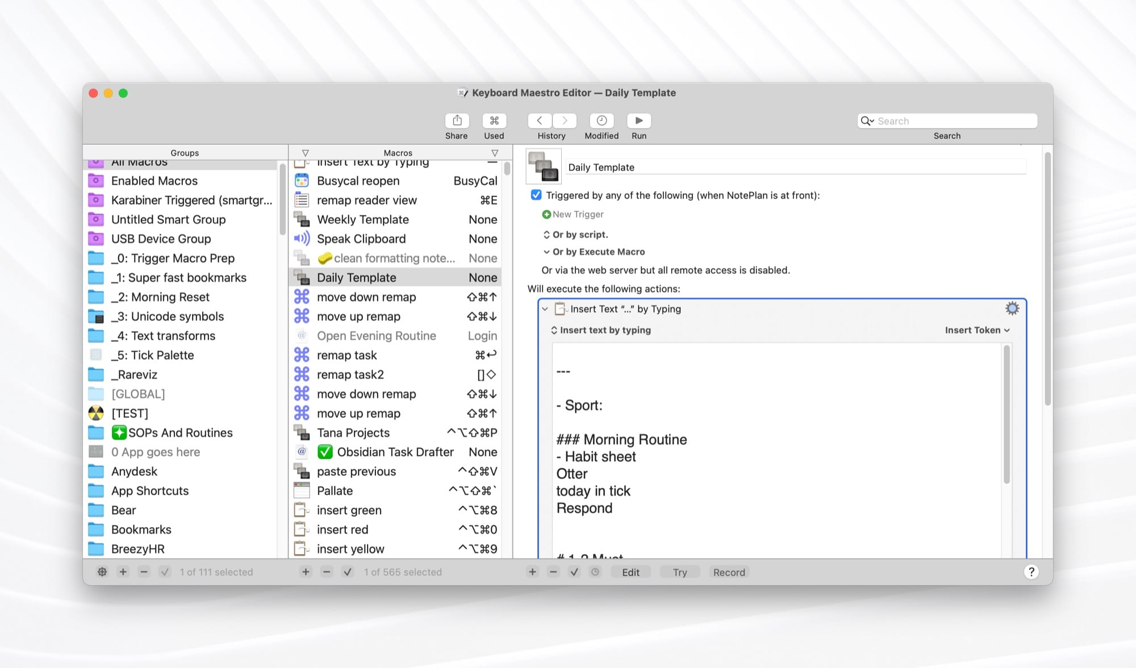1136x668 pixels.
Task: Select the remap task2 macro
Action: [x=396, y=374]
